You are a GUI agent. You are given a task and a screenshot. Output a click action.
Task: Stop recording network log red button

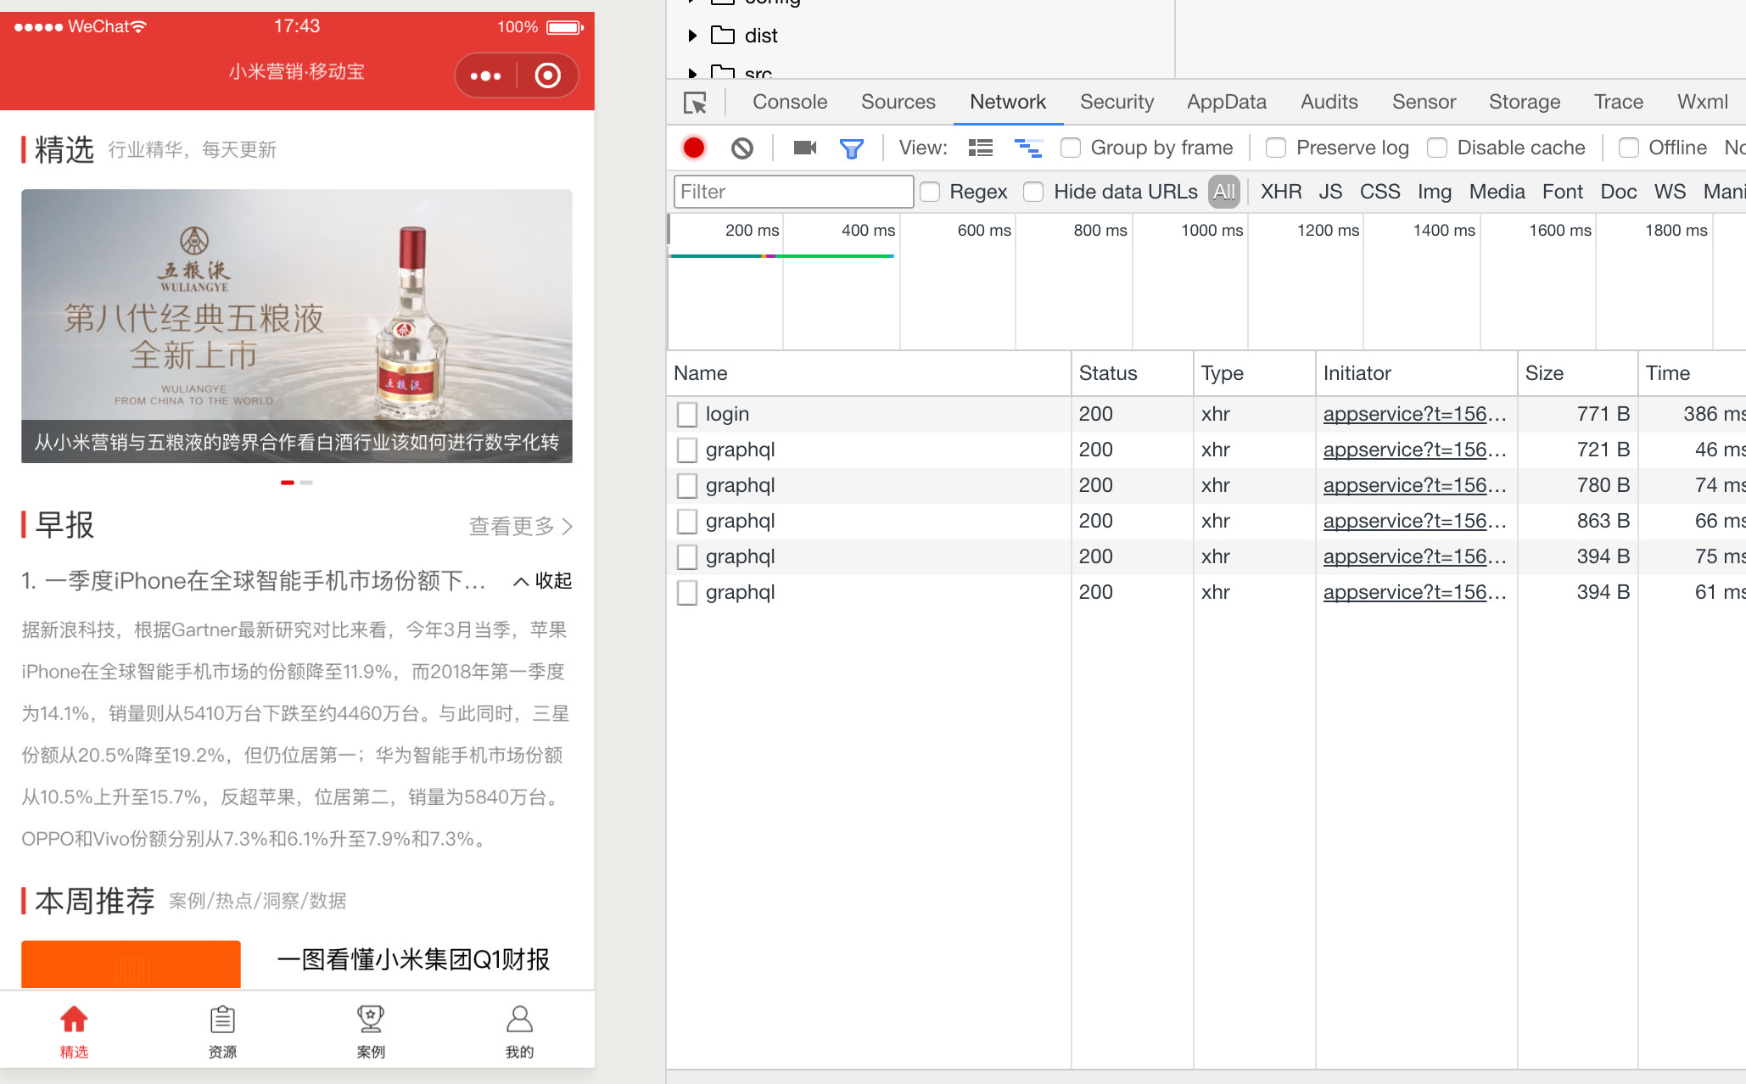click(694, 148)
